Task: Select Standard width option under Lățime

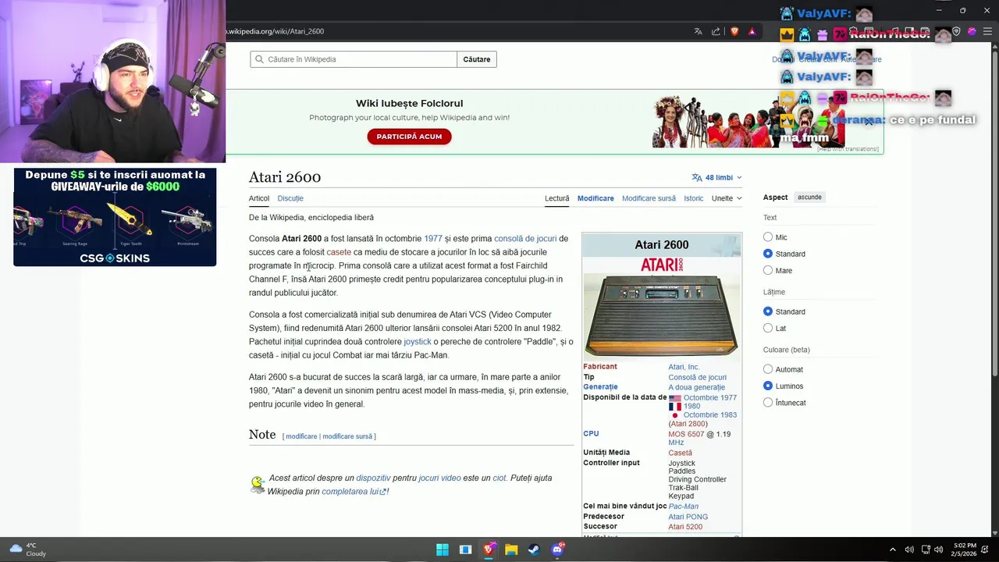Action: pos(768,311)
